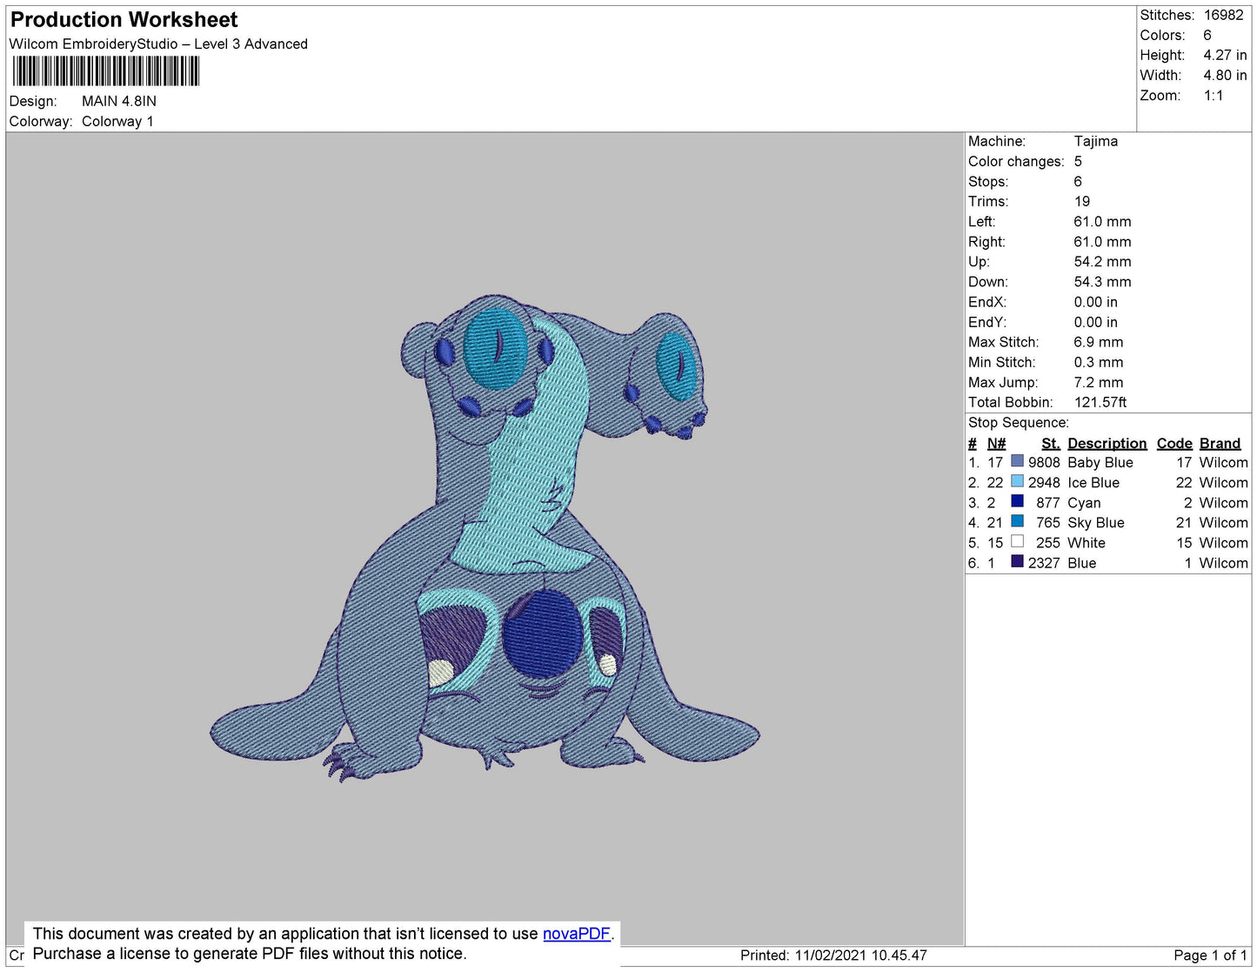1257x972 pixels.
Task: Click the Ice Blue description text
Action: [1093, 482]
